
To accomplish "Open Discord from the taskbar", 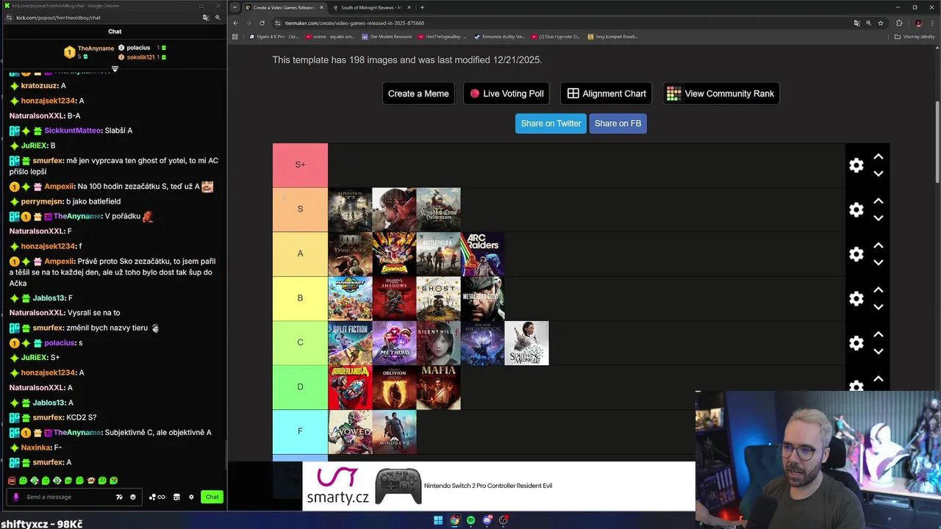I will click(x=487, y=520).
